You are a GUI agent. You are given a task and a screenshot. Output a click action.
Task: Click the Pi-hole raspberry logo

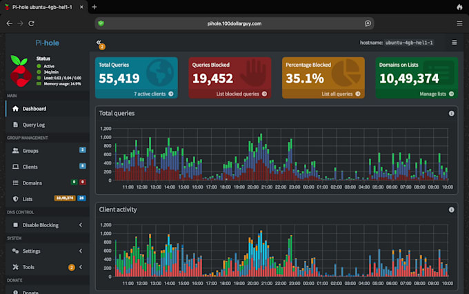pyautogui.click(x=20, y=71)
